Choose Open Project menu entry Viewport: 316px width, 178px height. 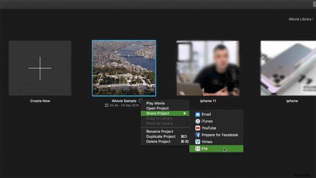click(x=165, y=108)
